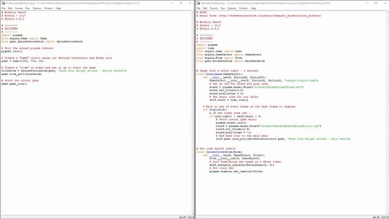The height and width of the screenshot is (219, 390).
Task: Click 'from engine.GameObject import GameObject' line
Action: [229, 55]
